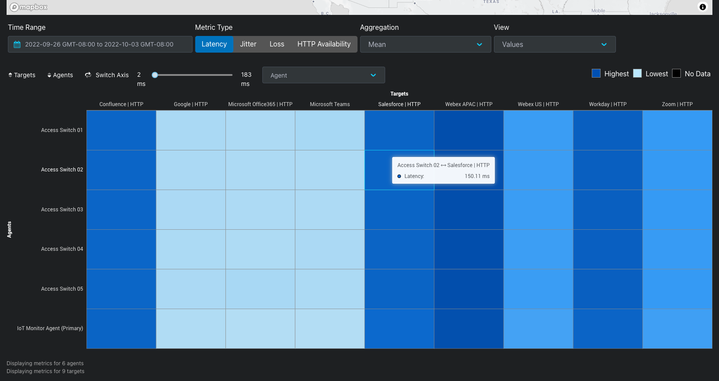Click the Google | HTTP column header
719x381 pixels.
point(191,104)
